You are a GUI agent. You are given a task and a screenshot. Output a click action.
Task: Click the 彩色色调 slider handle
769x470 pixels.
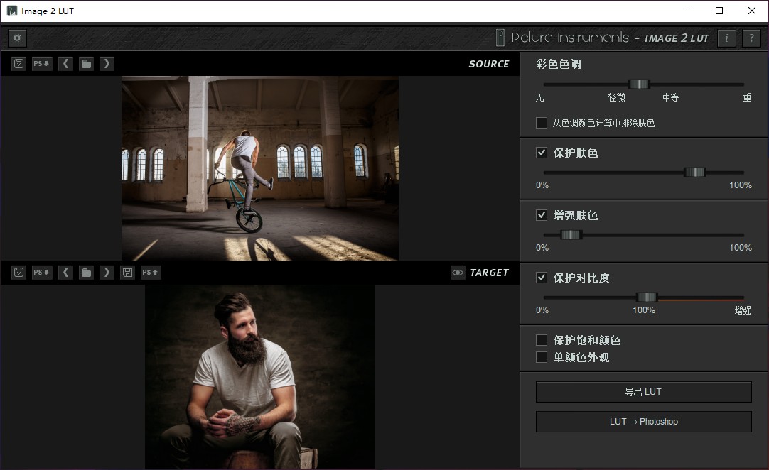pyautogui.click(x=639, y=84)
